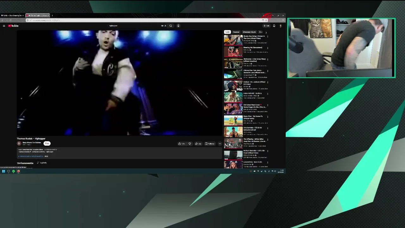
Task: Select the Aiheeseen liittyvä filter chip
Action: (249, 32)
